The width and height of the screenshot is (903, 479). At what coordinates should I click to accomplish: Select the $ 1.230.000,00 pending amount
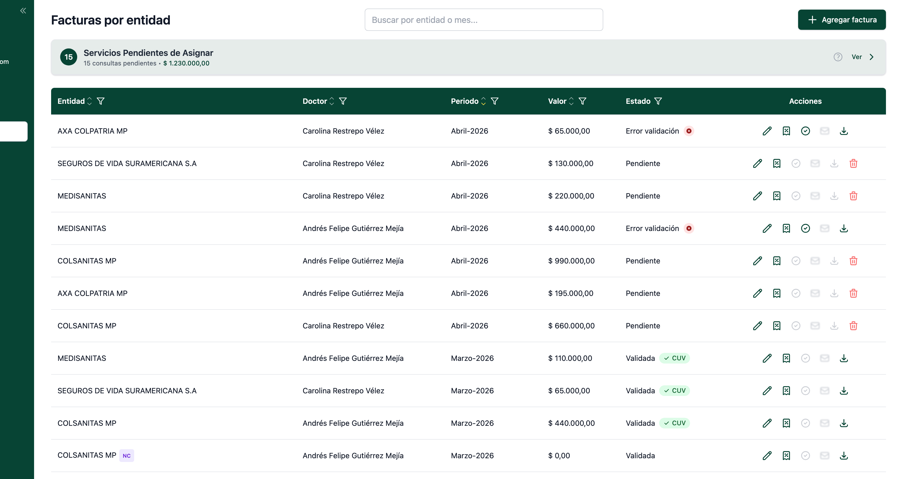click(186, 63)
